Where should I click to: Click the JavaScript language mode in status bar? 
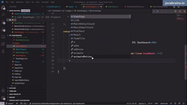click(164, 104)
